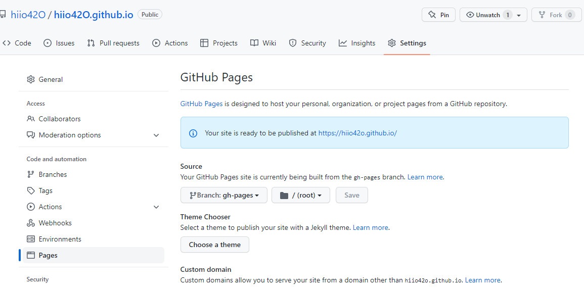Click the Fork count badge showing 0
The image size is (584, 288).
[x=569, y=15]
